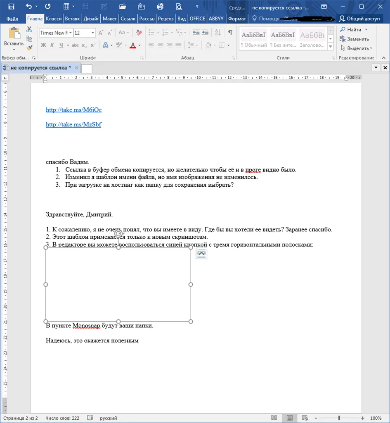Click the zoom slider handle in the status bar
390x423 pixels.
(339, 418)
